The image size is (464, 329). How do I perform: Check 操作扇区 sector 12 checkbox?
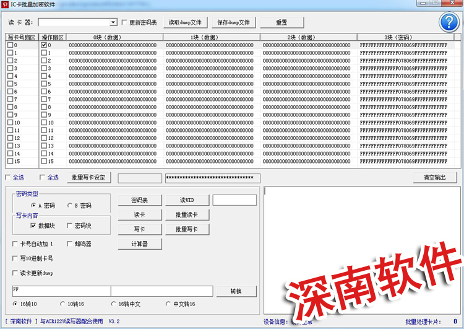44,138
